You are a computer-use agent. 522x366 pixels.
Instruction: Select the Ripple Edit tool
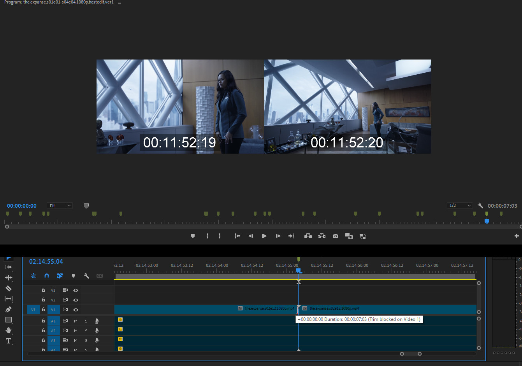pyautogui.click(x=8, y=278)
